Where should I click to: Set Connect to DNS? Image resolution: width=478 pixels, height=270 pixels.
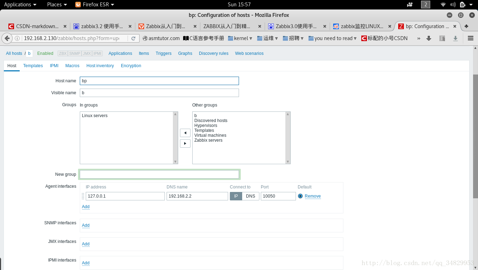tap(251, 196)
